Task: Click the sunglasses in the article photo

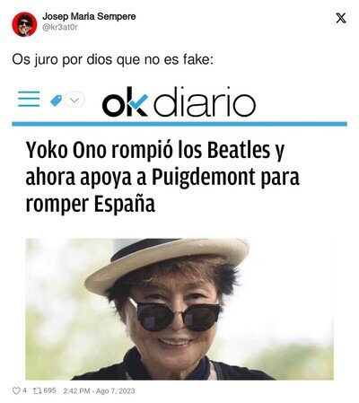Action: pyautogui.click(x=177, y=316)
